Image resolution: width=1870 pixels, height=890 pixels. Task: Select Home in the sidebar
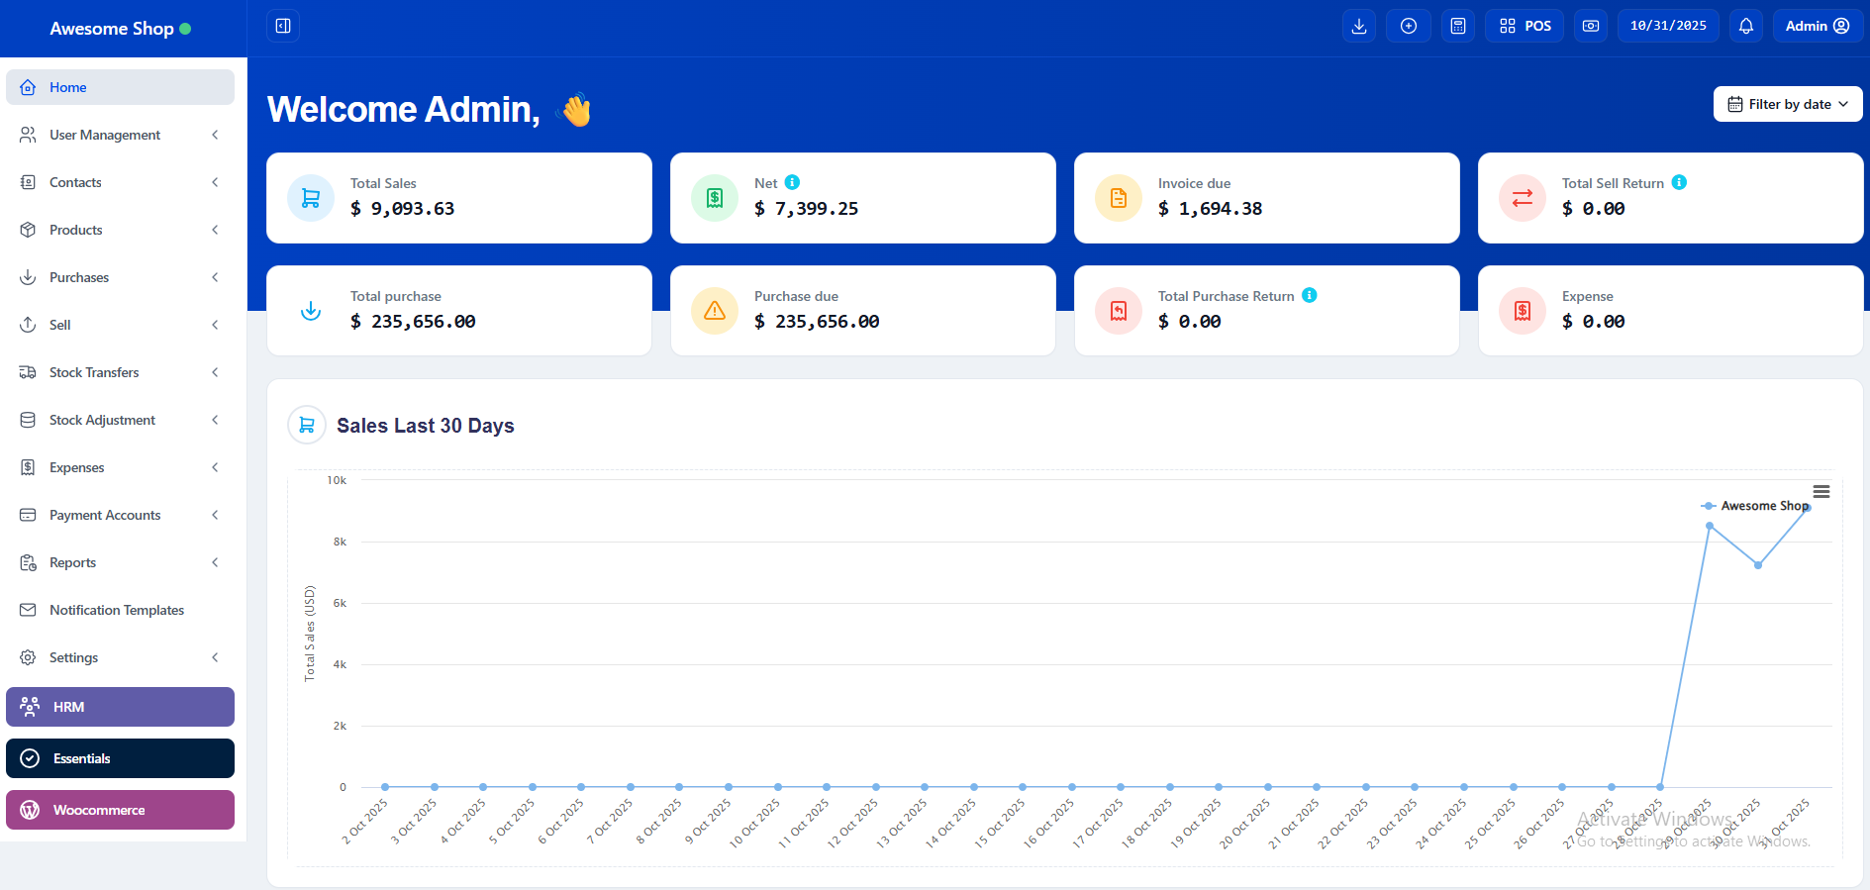point(120,87)
